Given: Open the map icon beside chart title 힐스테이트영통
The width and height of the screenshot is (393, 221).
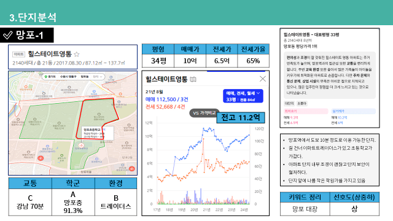Looking at the screenshot, I should click(x=193, y=79).
